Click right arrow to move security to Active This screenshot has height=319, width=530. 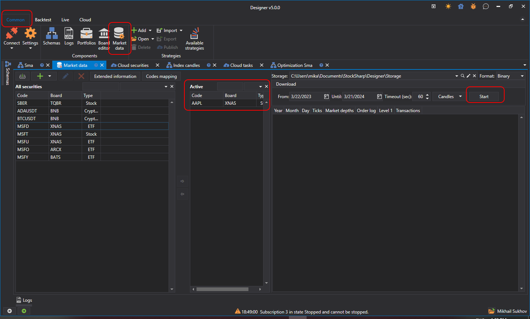click(182, 181)
